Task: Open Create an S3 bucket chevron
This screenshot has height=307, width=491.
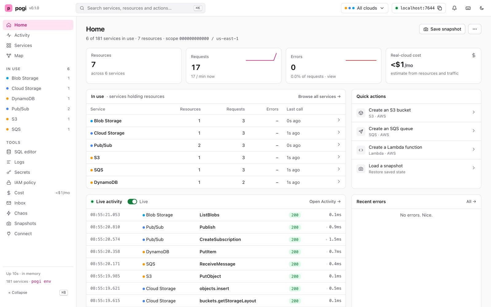Action: [x=474, y=112]
